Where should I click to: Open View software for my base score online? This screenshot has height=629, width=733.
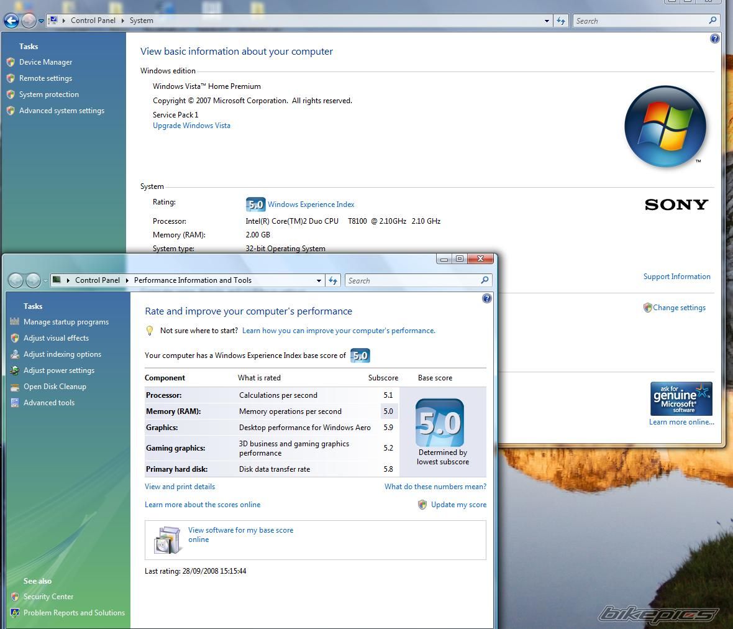pyautogui.click(x=241, y=535)
